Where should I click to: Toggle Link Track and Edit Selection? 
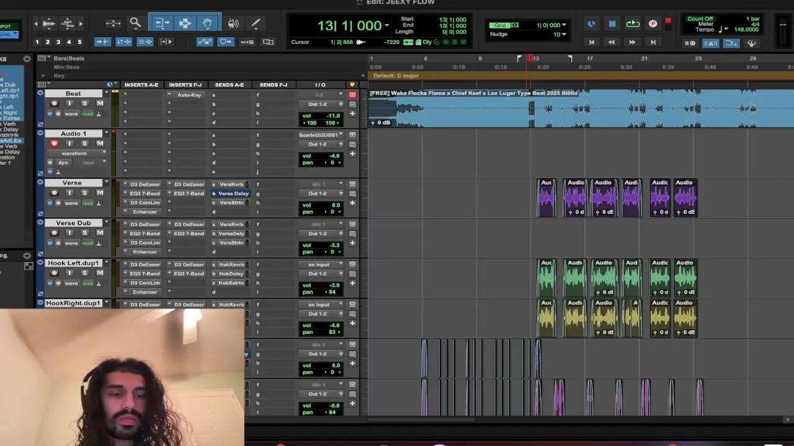145,42
